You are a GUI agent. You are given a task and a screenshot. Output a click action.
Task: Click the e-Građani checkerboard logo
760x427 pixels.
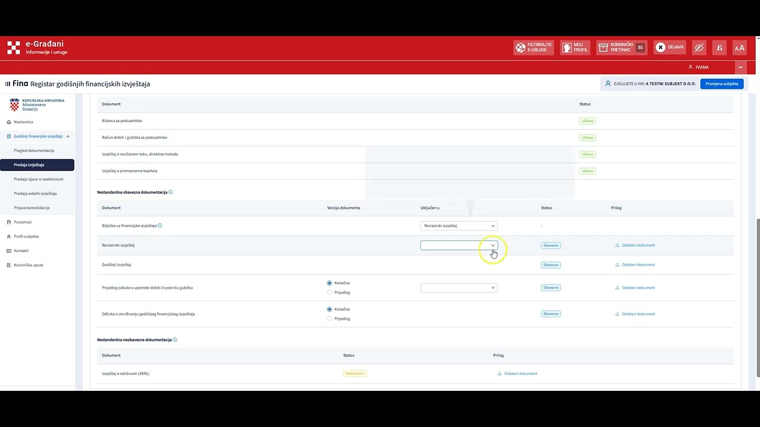[14, 47]
